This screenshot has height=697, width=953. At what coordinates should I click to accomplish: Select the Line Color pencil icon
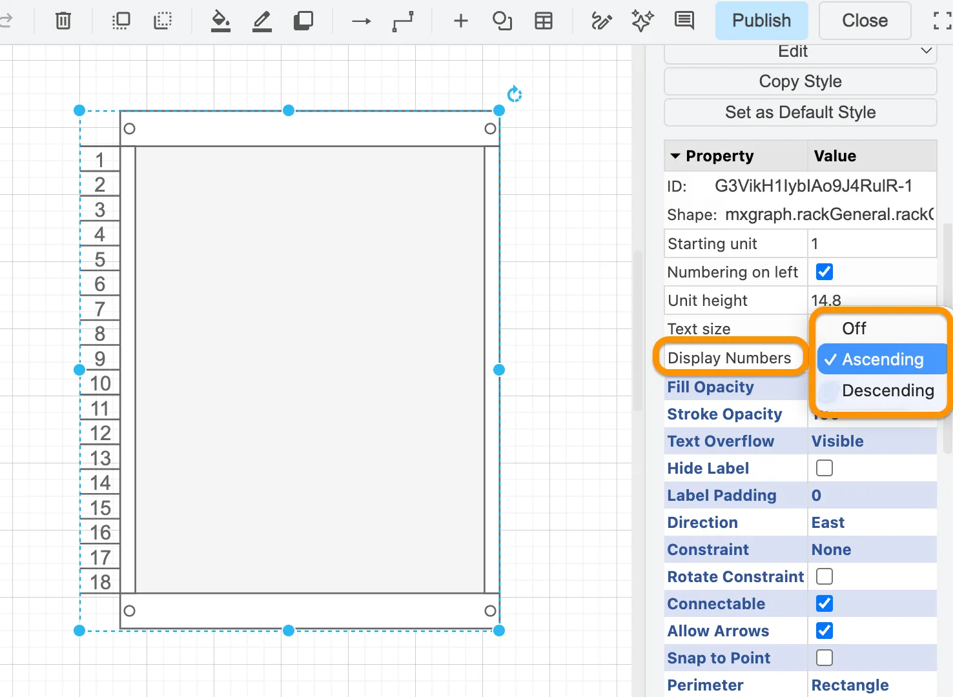point(261,21)
